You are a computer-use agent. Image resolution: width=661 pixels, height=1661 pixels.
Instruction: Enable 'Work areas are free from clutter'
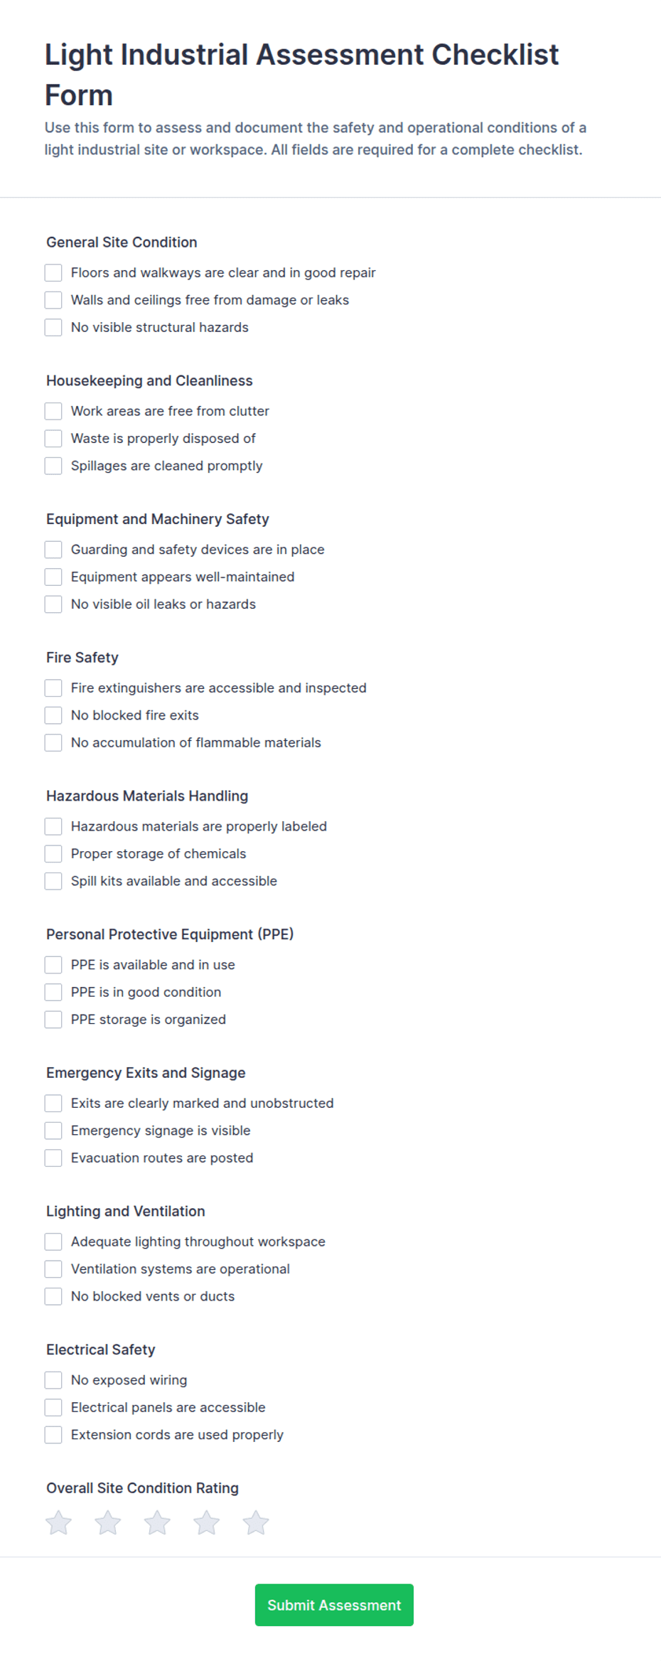(x=53, y=411)
